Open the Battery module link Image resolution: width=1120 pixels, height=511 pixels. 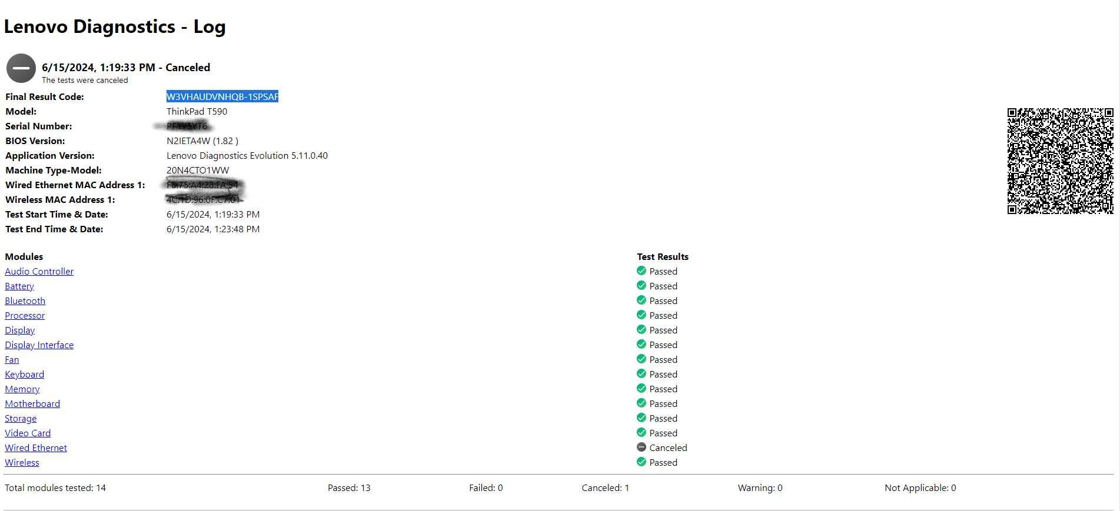(19, 286)
